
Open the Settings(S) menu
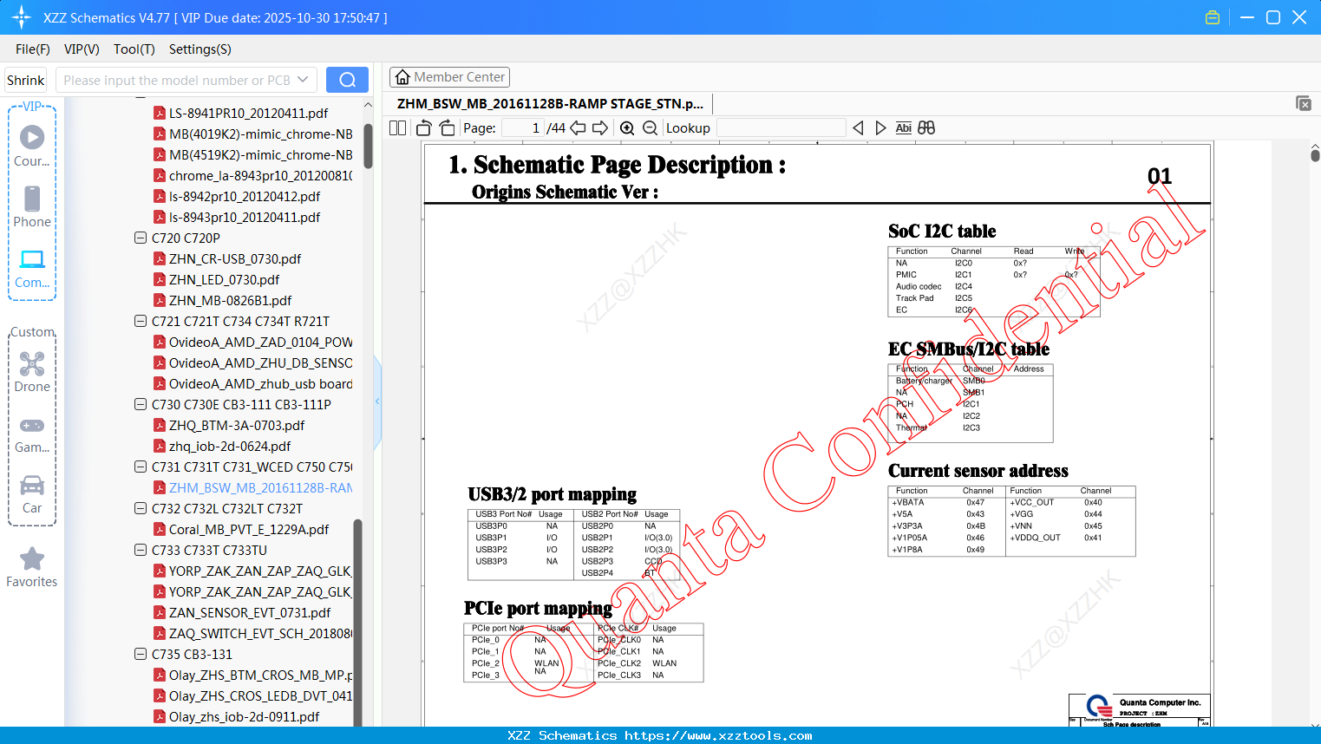point(200,49)
